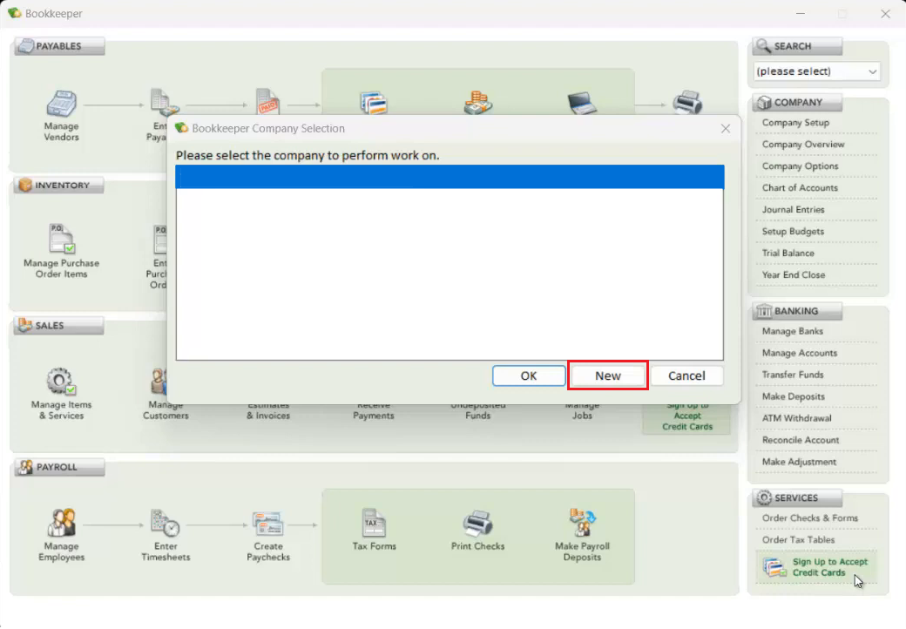This screenshot has width=906, height=629.
Task: Open Transfer Funds link
Action: pos(793,375)
